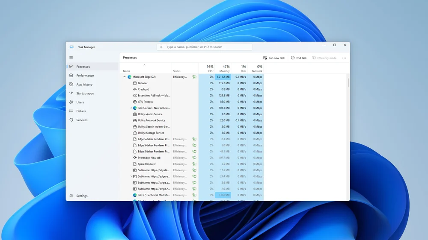Screen dimensions: 428x240
Task: Click the Run new task button
Action: click(274, 58)
